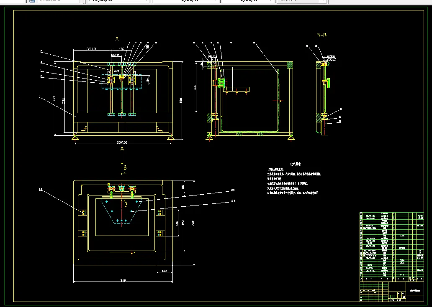Open the color ByLayer dropdown with square swatch
The width and height of the screenshot is (432, 307).
click(x=118, y=1)
